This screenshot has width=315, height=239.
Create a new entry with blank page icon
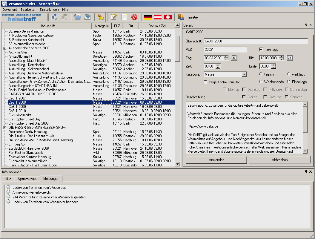coord(124,17)
